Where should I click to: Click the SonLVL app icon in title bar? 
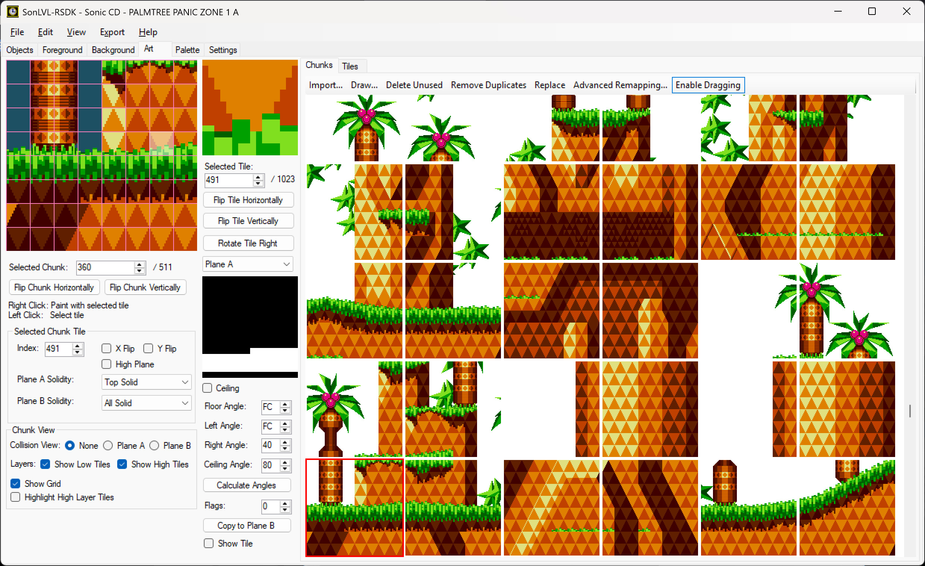(x=12, y=12)
